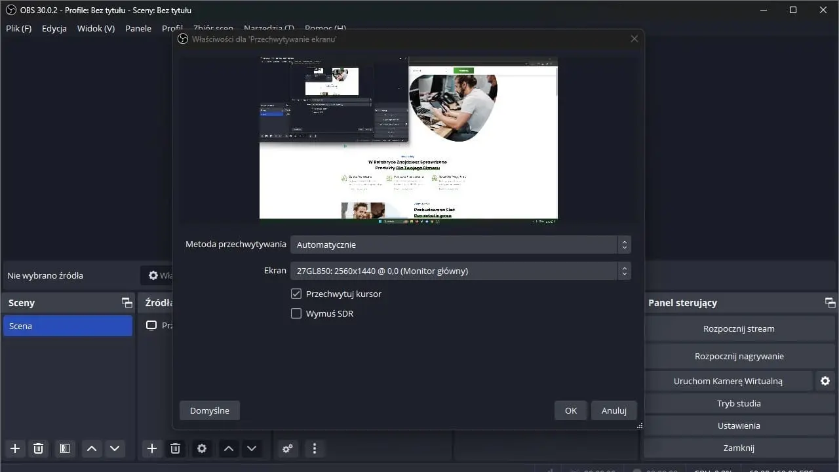Open the Edycja menu
839x472 pixels.
[54, 28]
